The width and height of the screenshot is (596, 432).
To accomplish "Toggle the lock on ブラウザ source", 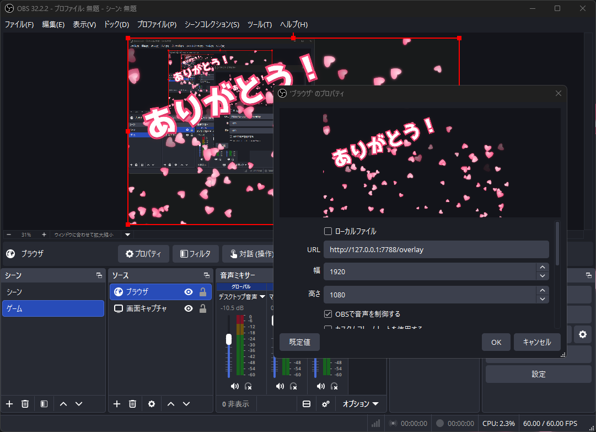I will click(x=203, y=292).
